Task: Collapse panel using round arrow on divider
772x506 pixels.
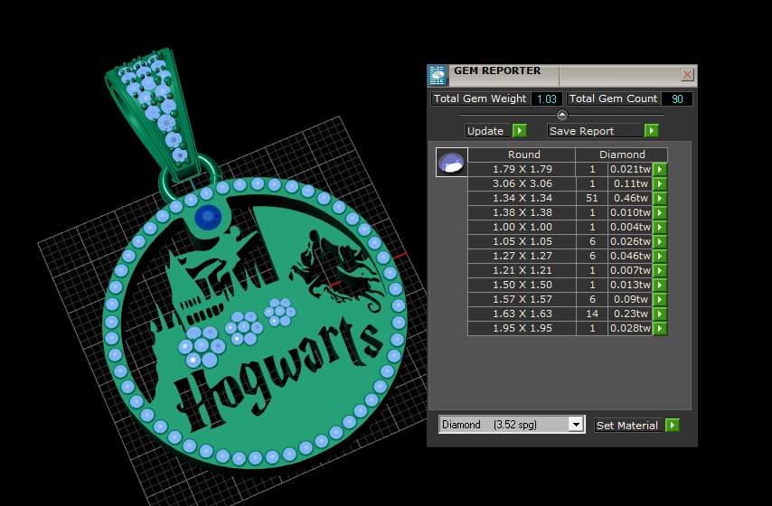Action: point(561,115)
